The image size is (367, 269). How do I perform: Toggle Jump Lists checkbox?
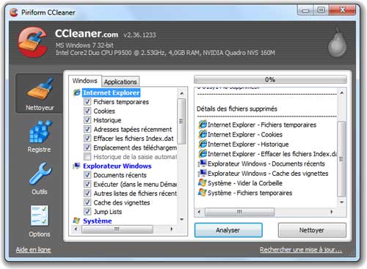[87, 212]
